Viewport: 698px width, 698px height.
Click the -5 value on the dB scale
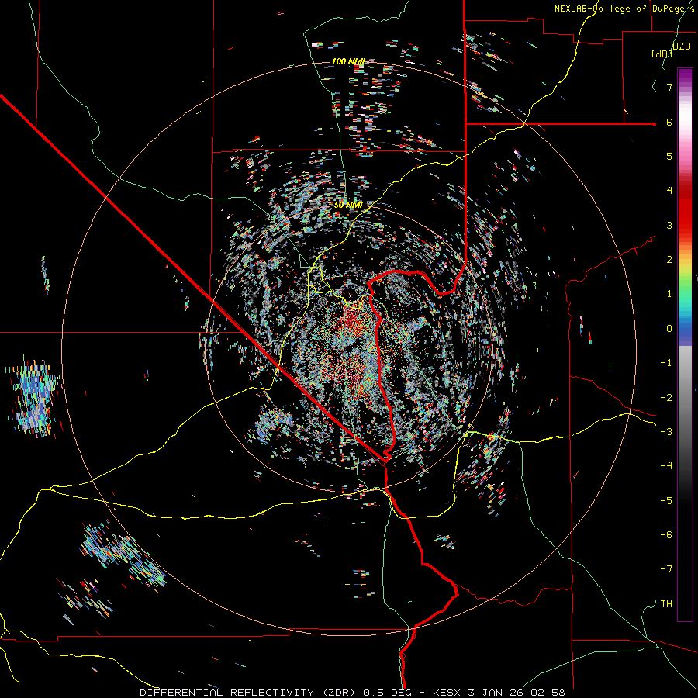point(666,501)
